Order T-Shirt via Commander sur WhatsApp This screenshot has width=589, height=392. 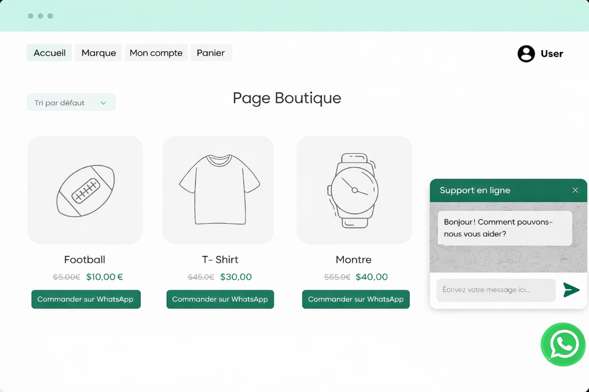220,299
